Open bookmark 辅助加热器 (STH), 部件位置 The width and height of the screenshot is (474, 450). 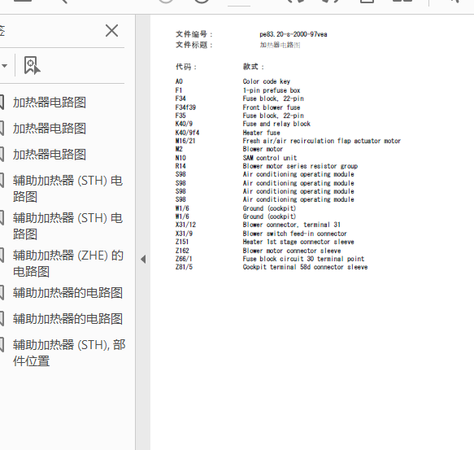(69, 352)
